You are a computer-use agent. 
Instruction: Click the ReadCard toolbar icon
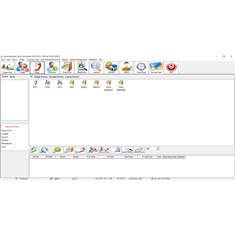pyautogui.click(x=82, y=68)
